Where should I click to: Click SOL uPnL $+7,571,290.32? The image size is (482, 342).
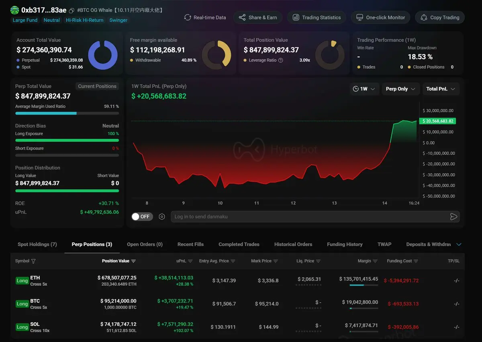click(x=175, y=324)
